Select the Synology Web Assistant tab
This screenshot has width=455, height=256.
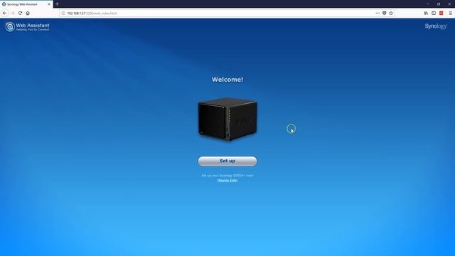tap(26, 4)
